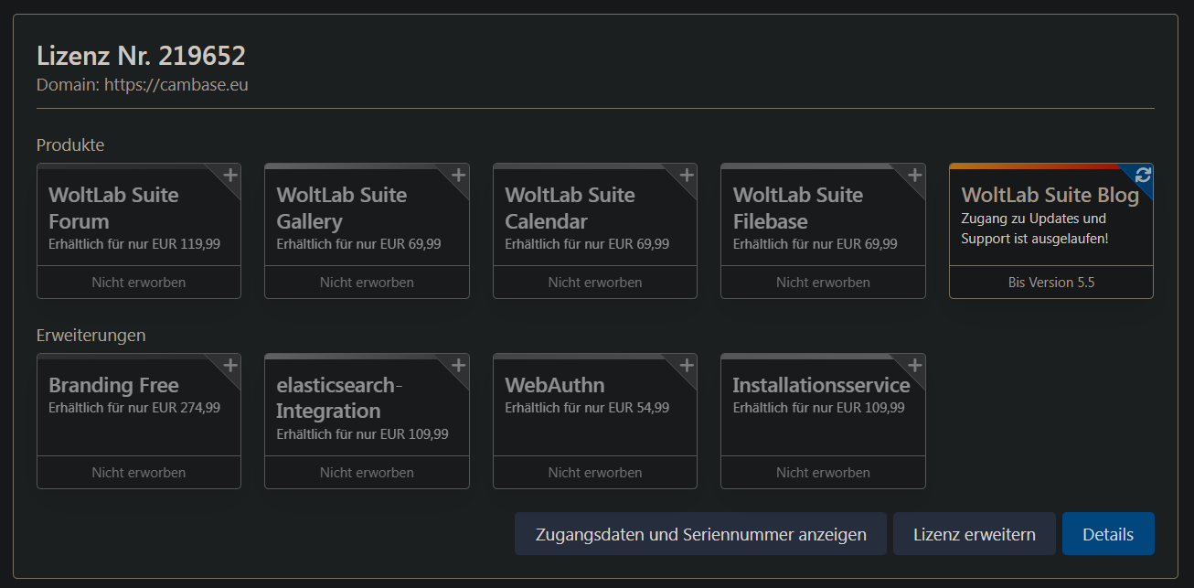Click the plus icon on WoltLab Suite Forum
The width and height of the screenshot is (1194, 588).
(x=230, y=175)
